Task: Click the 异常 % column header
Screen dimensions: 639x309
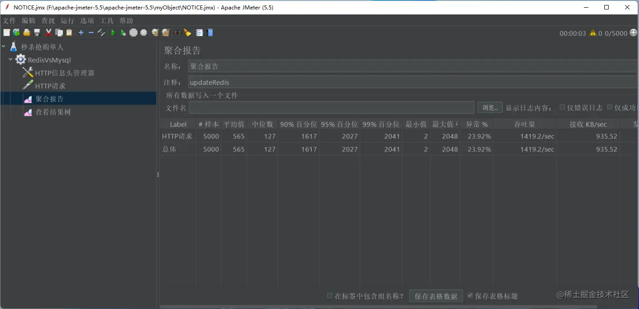Action: click(x=477, y=124)
